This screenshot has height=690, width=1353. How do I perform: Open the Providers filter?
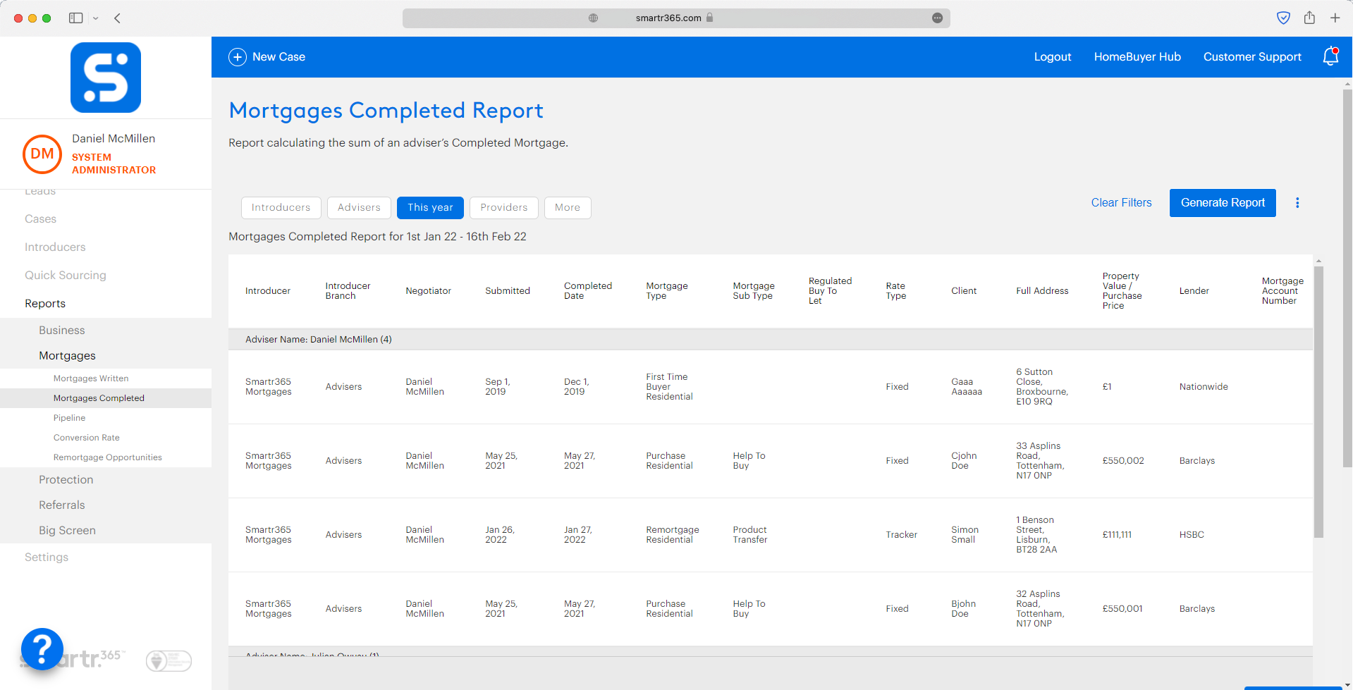(x=504, y=208)
